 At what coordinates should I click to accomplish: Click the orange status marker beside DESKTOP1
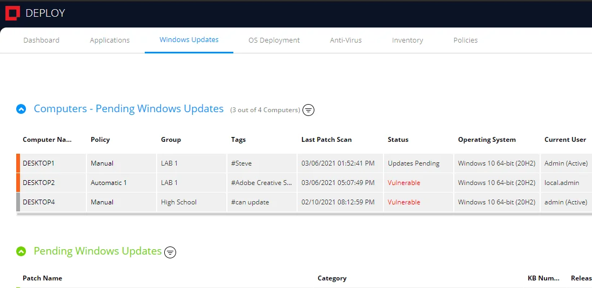(18, 163)
